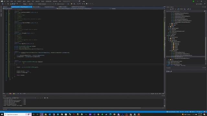Toggle word wrap in the Output panel
The width and height of the screenshot is (207, 116).
(48, 98)
